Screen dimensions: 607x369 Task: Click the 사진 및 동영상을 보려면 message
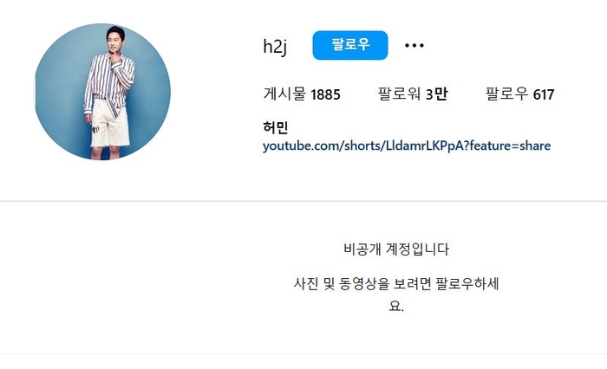[396, 283]
